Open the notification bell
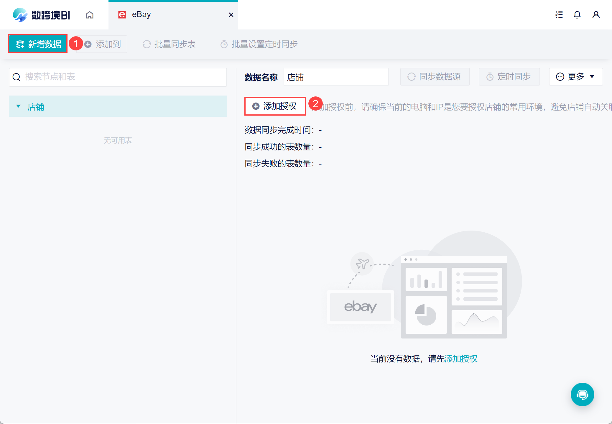 pos(577,15)
